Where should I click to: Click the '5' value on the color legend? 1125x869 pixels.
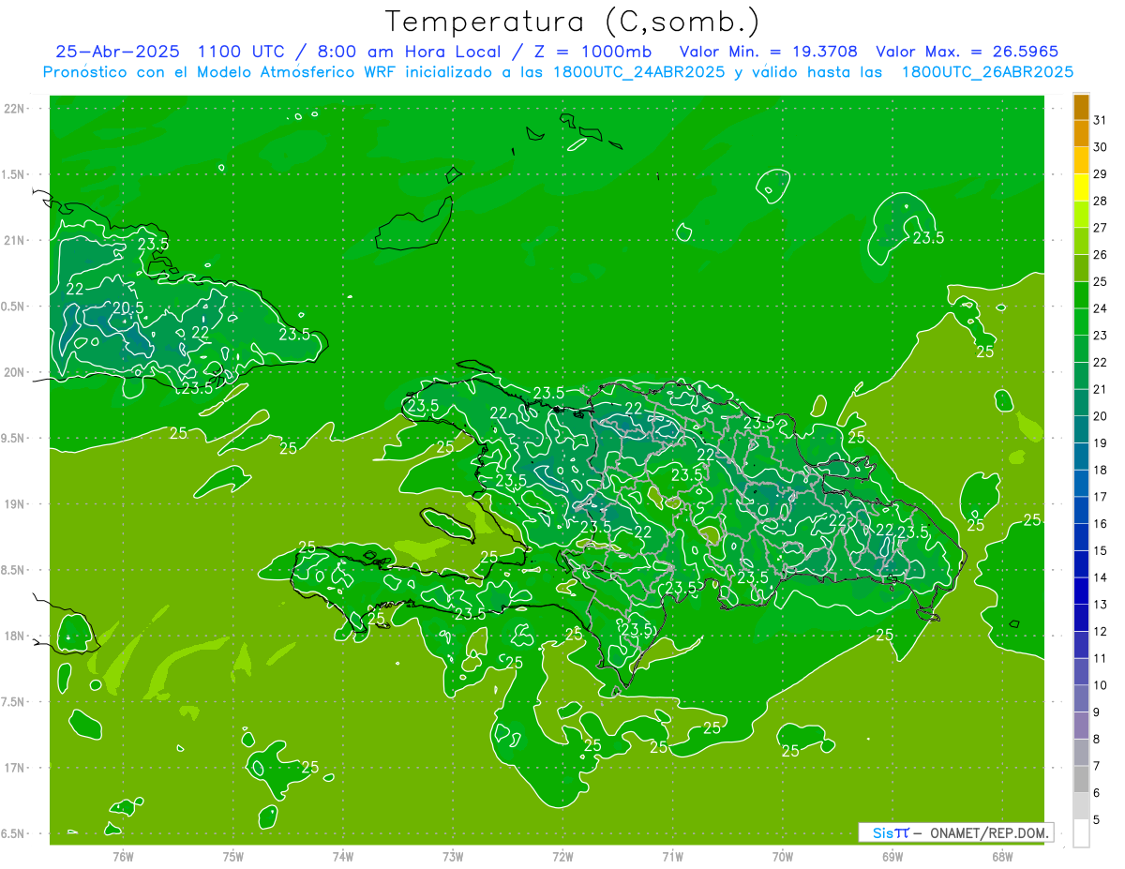[x=1097, y=819]
